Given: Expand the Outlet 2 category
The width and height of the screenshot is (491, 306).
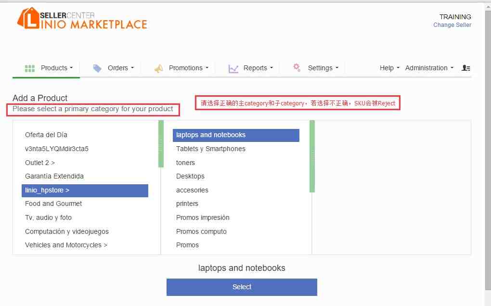Looking at the screenshot, I should [40, 163].
